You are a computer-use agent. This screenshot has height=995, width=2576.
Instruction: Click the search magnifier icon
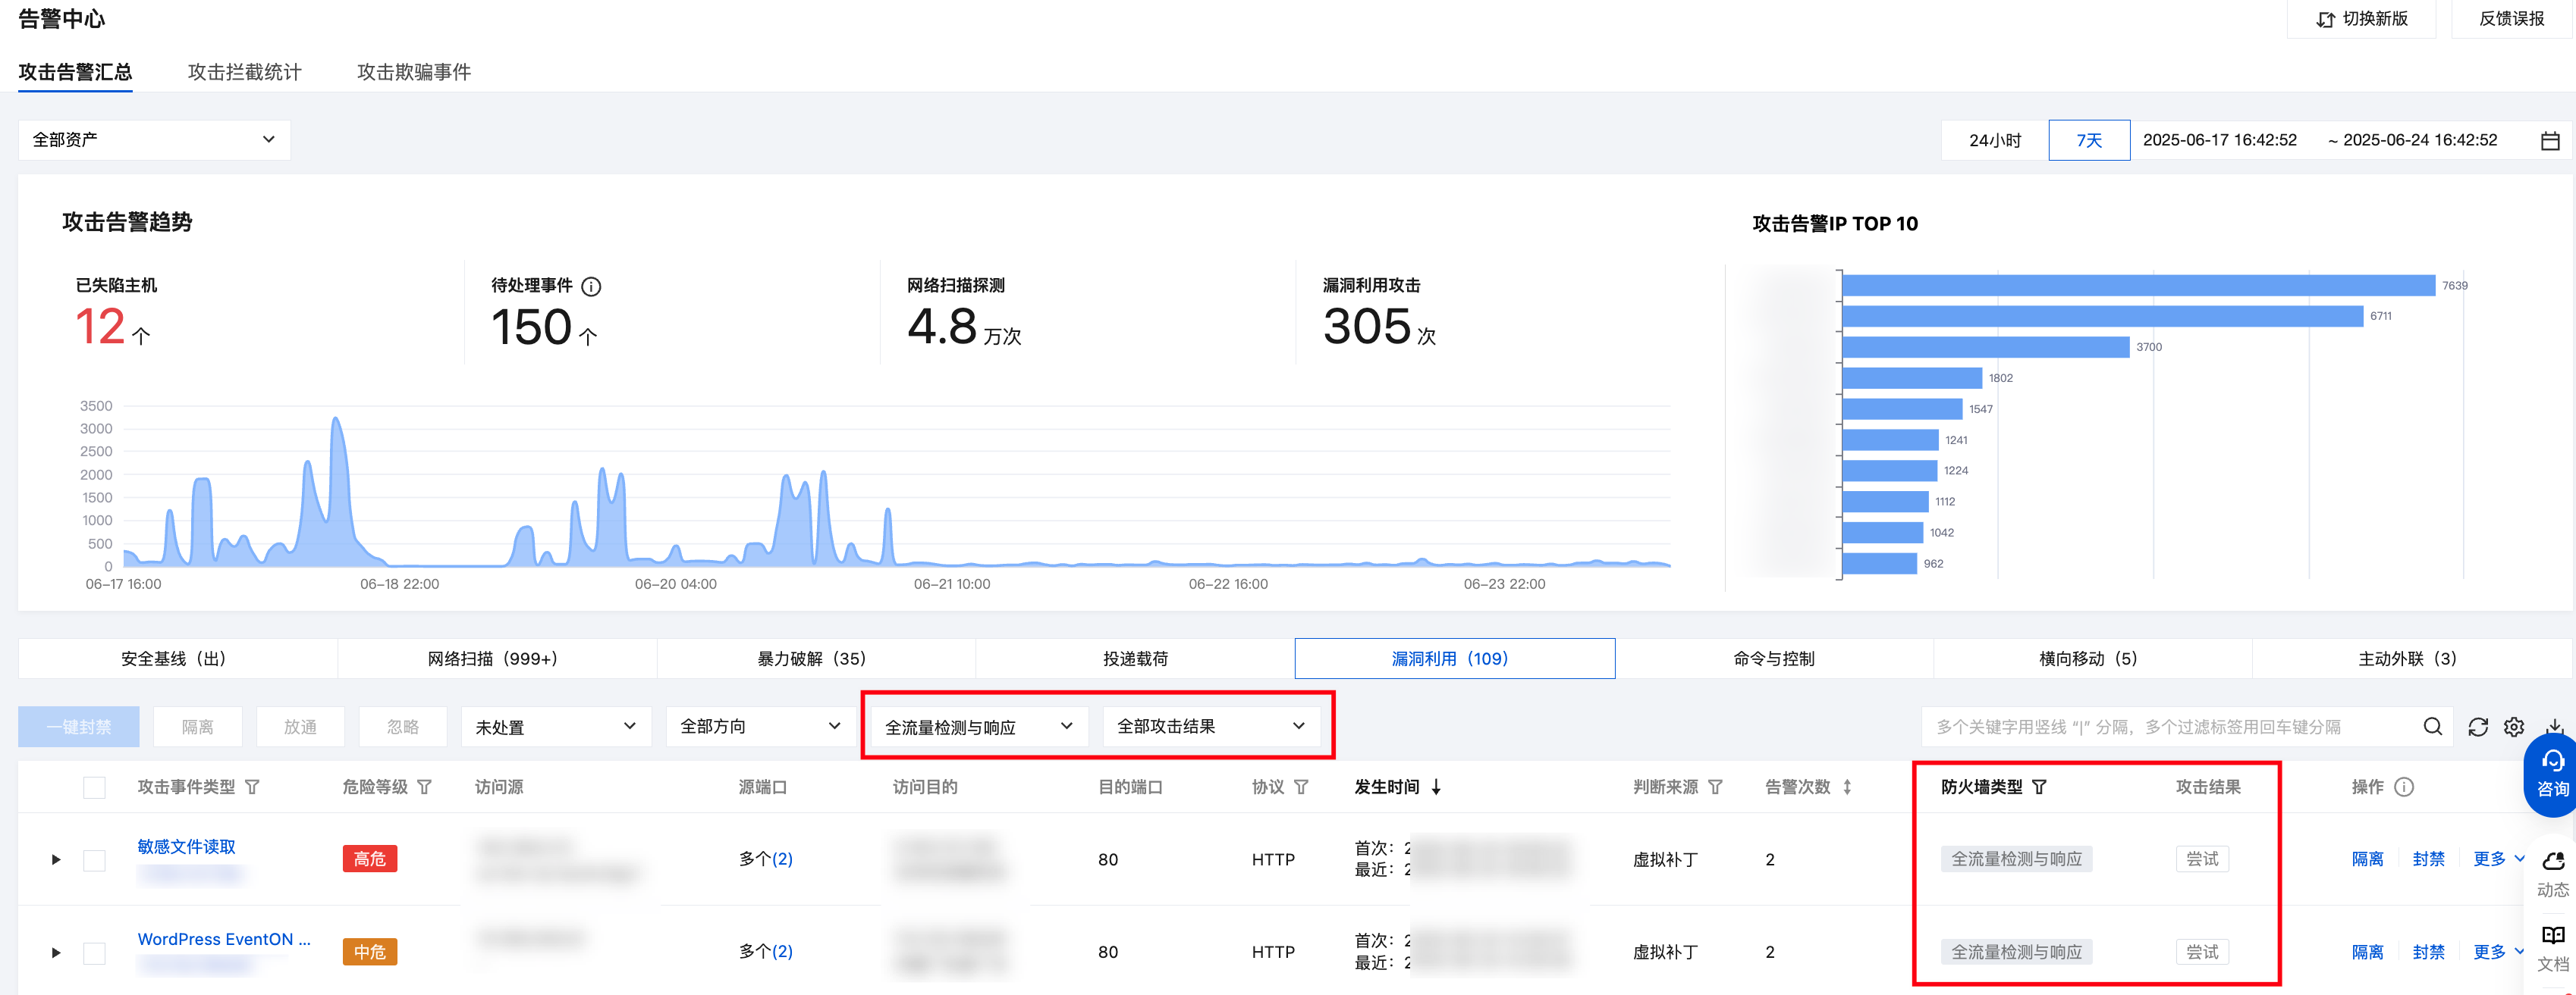[x=2432, y=726]
